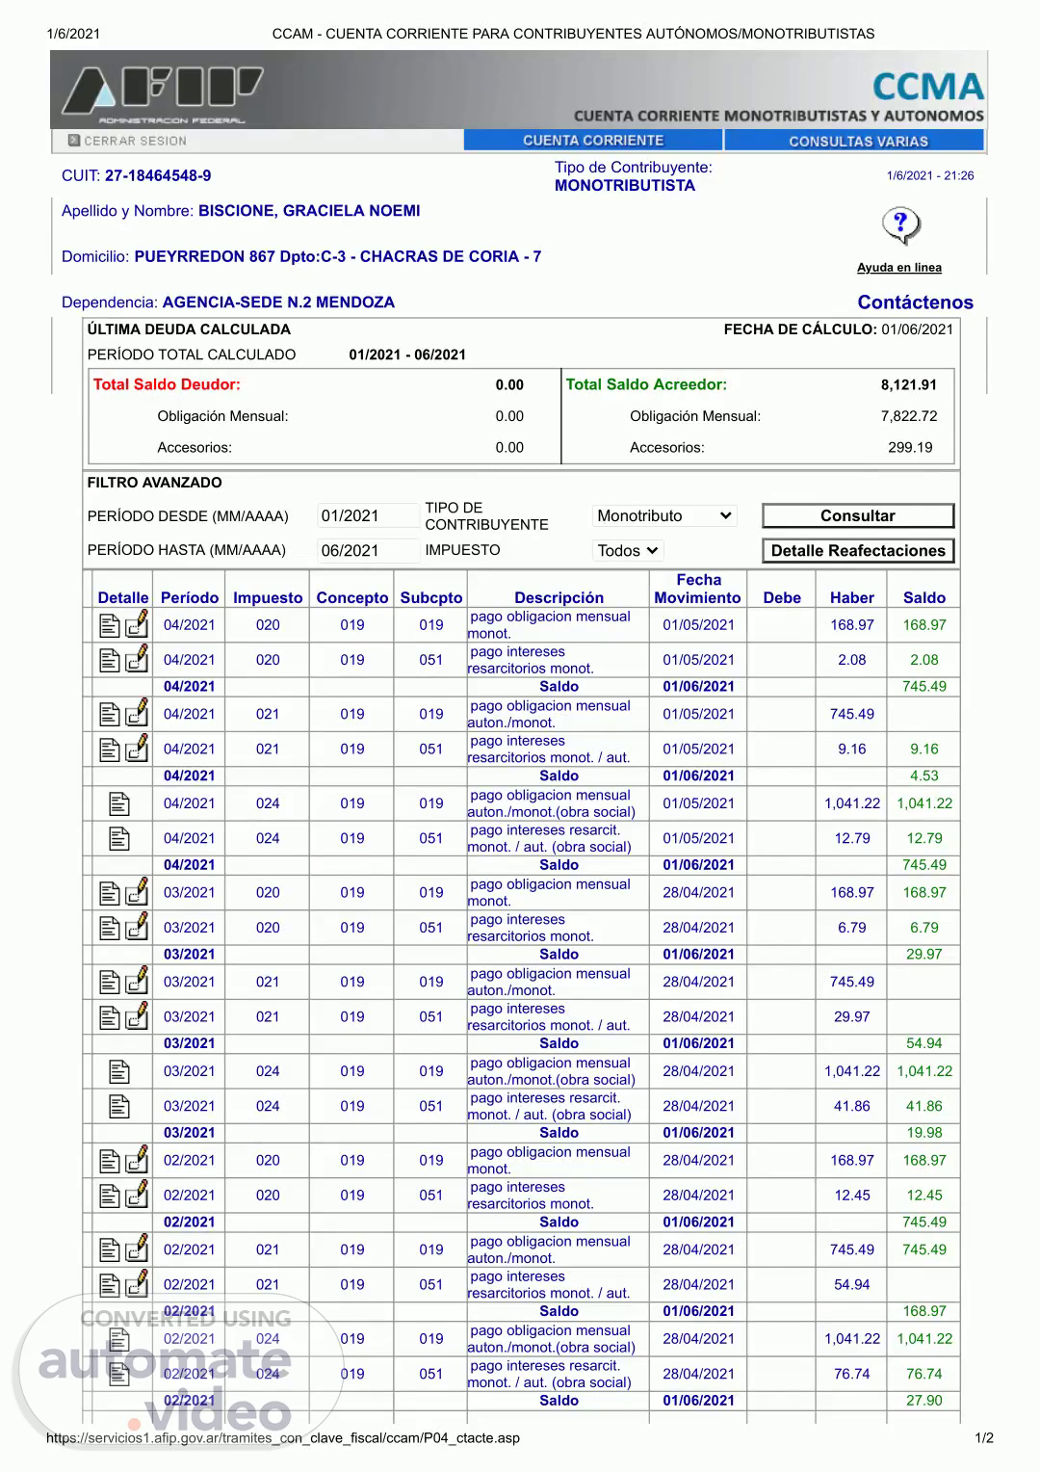The width and height of the screenshot is (1040, 1472).
Task: Show detail icon for row with haber 41.86
Action: [119, 1106]
